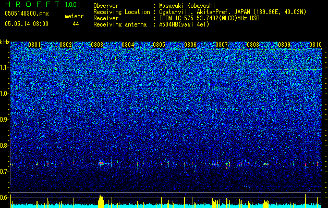Click the 0310 time marker
This screenshot has width=328, height=208.
click(315, 45)
